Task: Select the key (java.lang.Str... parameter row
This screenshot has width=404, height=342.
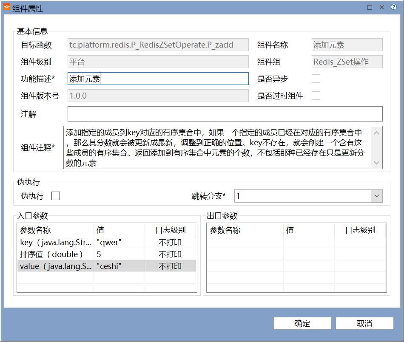Action: pos(107,242)
